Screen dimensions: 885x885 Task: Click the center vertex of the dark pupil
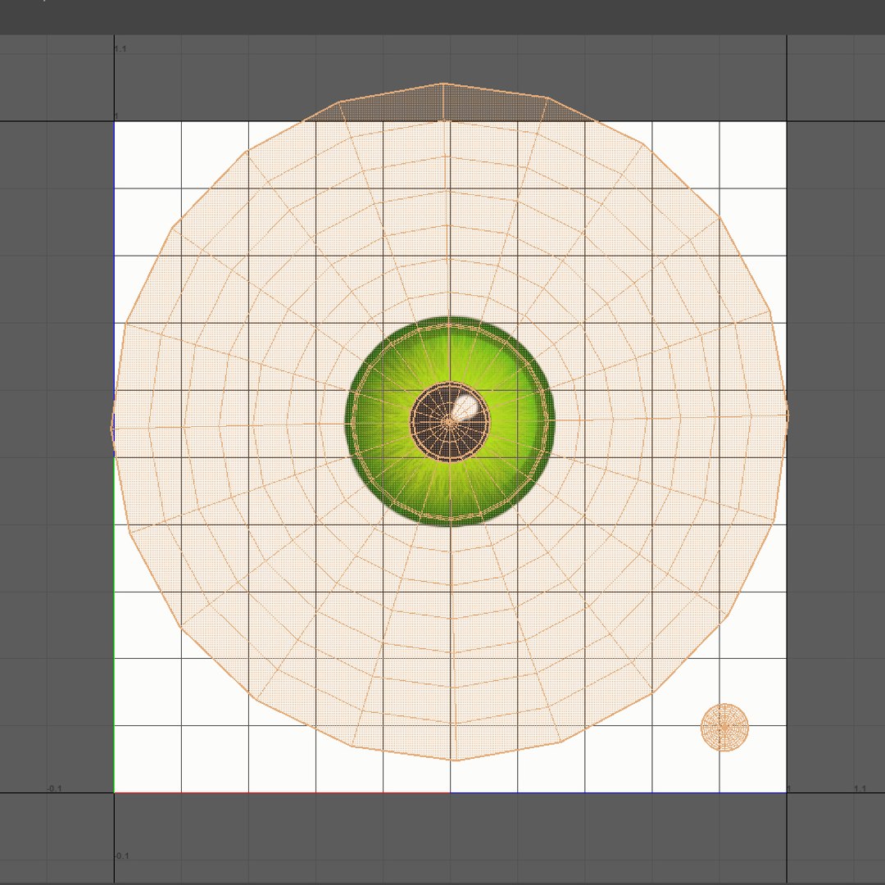click(x=450, y=422)
